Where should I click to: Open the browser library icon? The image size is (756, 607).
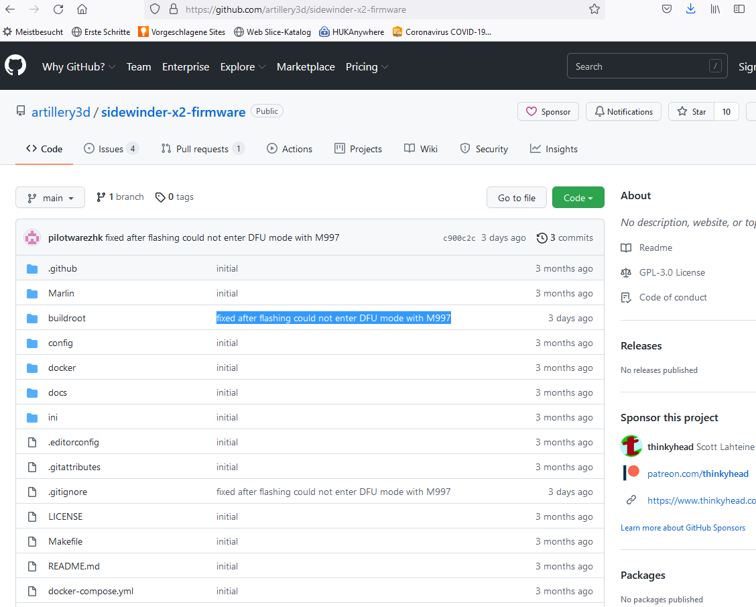point(715,9)
